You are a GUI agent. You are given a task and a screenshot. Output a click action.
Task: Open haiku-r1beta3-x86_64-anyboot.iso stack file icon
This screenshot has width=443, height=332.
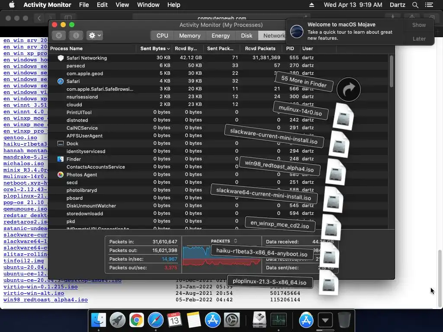point(329,255)
